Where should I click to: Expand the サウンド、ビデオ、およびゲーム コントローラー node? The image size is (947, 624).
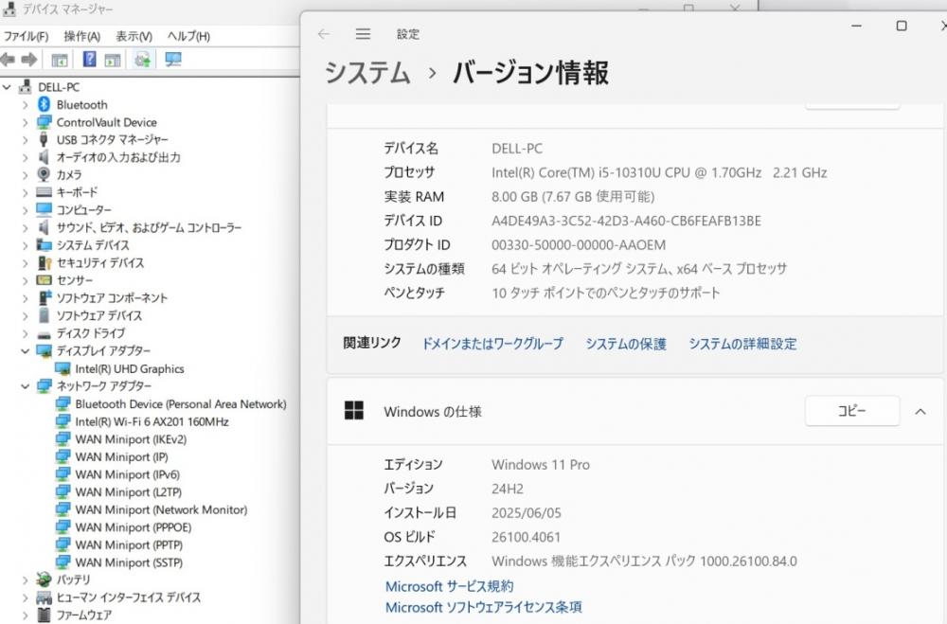tap(25, 228)
